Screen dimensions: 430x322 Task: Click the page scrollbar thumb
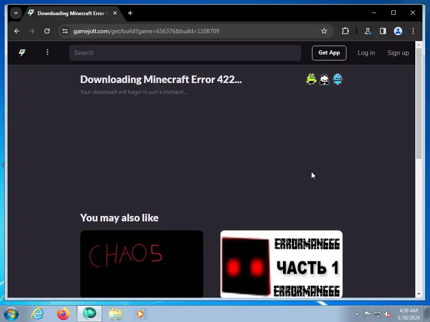click(x=419, y=104)
